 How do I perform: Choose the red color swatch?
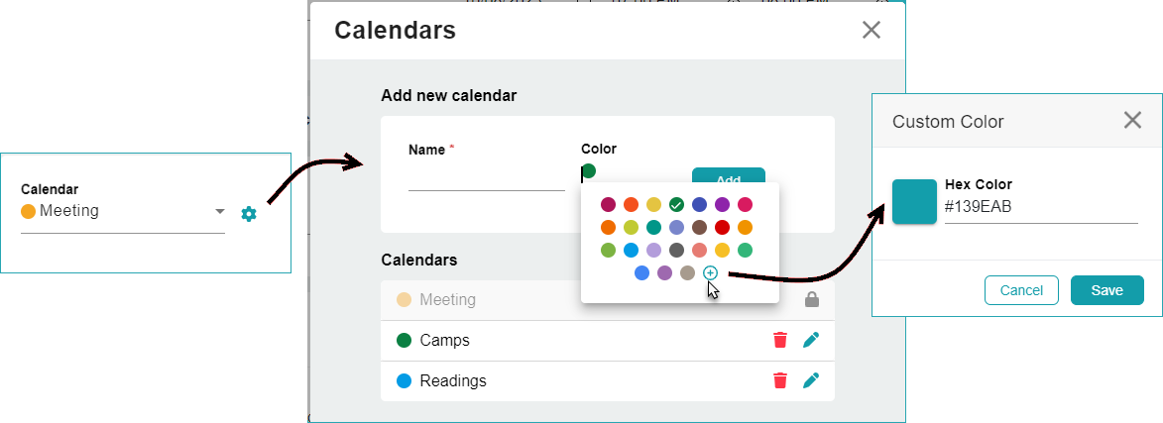(722, 228)
